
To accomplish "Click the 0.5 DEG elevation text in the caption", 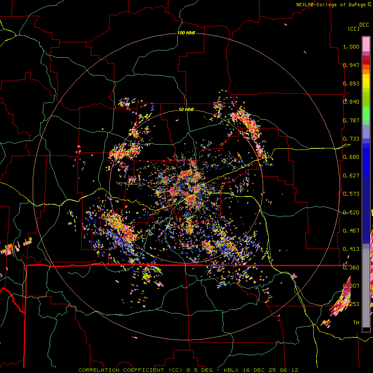I will point(200,370).
